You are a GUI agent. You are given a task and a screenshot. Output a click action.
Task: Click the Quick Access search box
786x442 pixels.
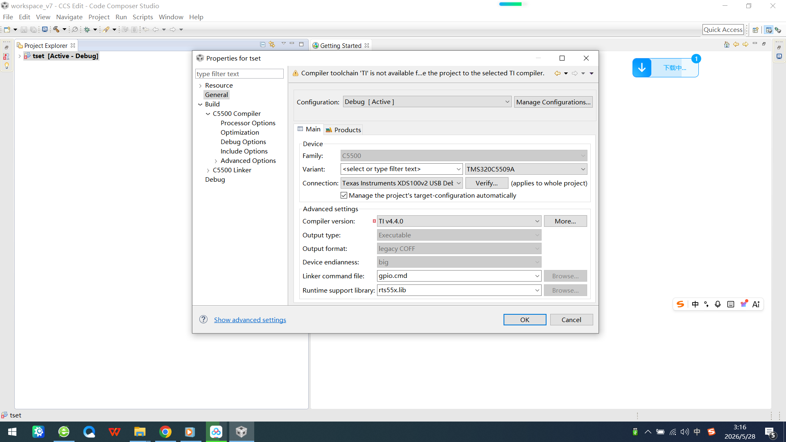coord(723,30)
